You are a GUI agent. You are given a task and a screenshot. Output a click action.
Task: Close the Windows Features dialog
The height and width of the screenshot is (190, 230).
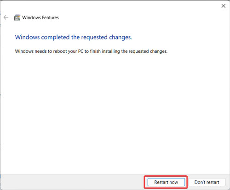[x=224, y=6]
